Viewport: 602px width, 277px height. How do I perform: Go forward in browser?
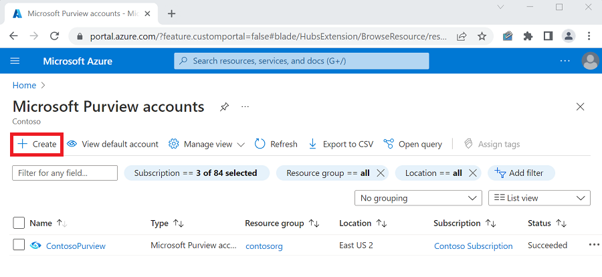tap(34, 36)
